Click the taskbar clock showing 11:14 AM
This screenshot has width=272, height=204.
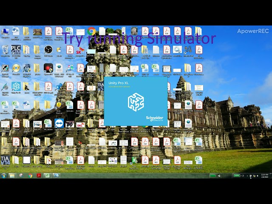pos(264,176)
